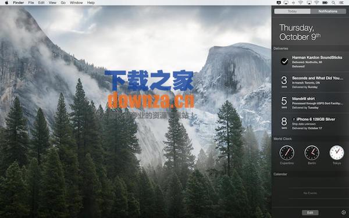This screenshot has width=349, height=218.
Task: Click the screen sharing display icon in menu bar
Action: click(x=279, y=3)
